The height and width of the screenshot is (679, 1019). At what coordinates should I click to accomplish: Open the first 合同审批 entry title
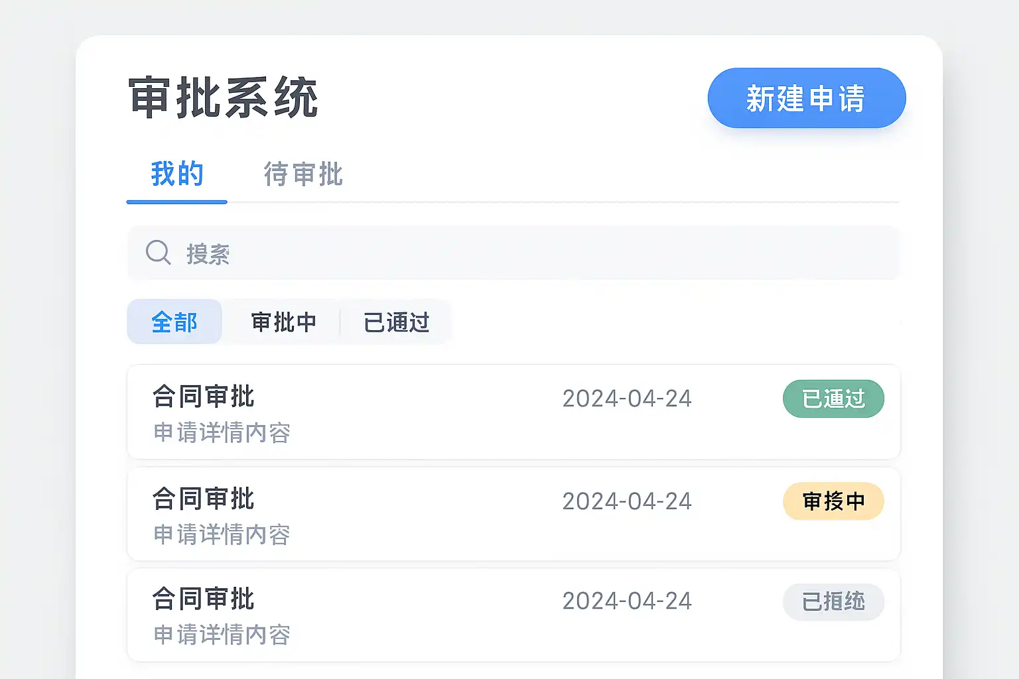204,397
